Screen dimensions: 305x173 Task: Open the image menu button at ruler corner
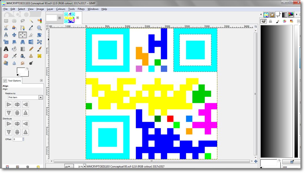(47, 26)
